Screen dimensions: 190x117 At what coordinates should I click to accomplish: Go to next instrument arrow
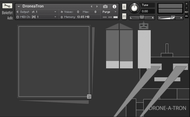point(97,6)
